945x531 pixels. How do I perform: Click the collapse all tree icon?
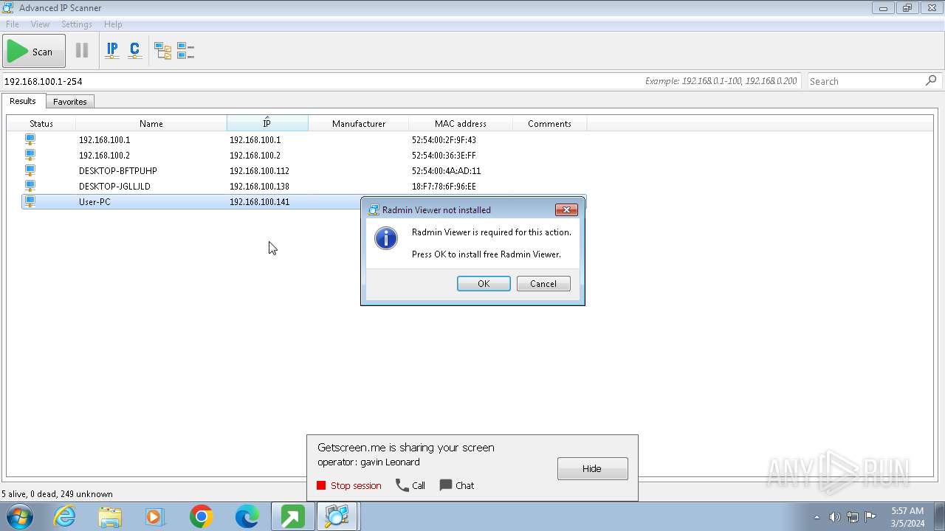[x=185, y=51]
